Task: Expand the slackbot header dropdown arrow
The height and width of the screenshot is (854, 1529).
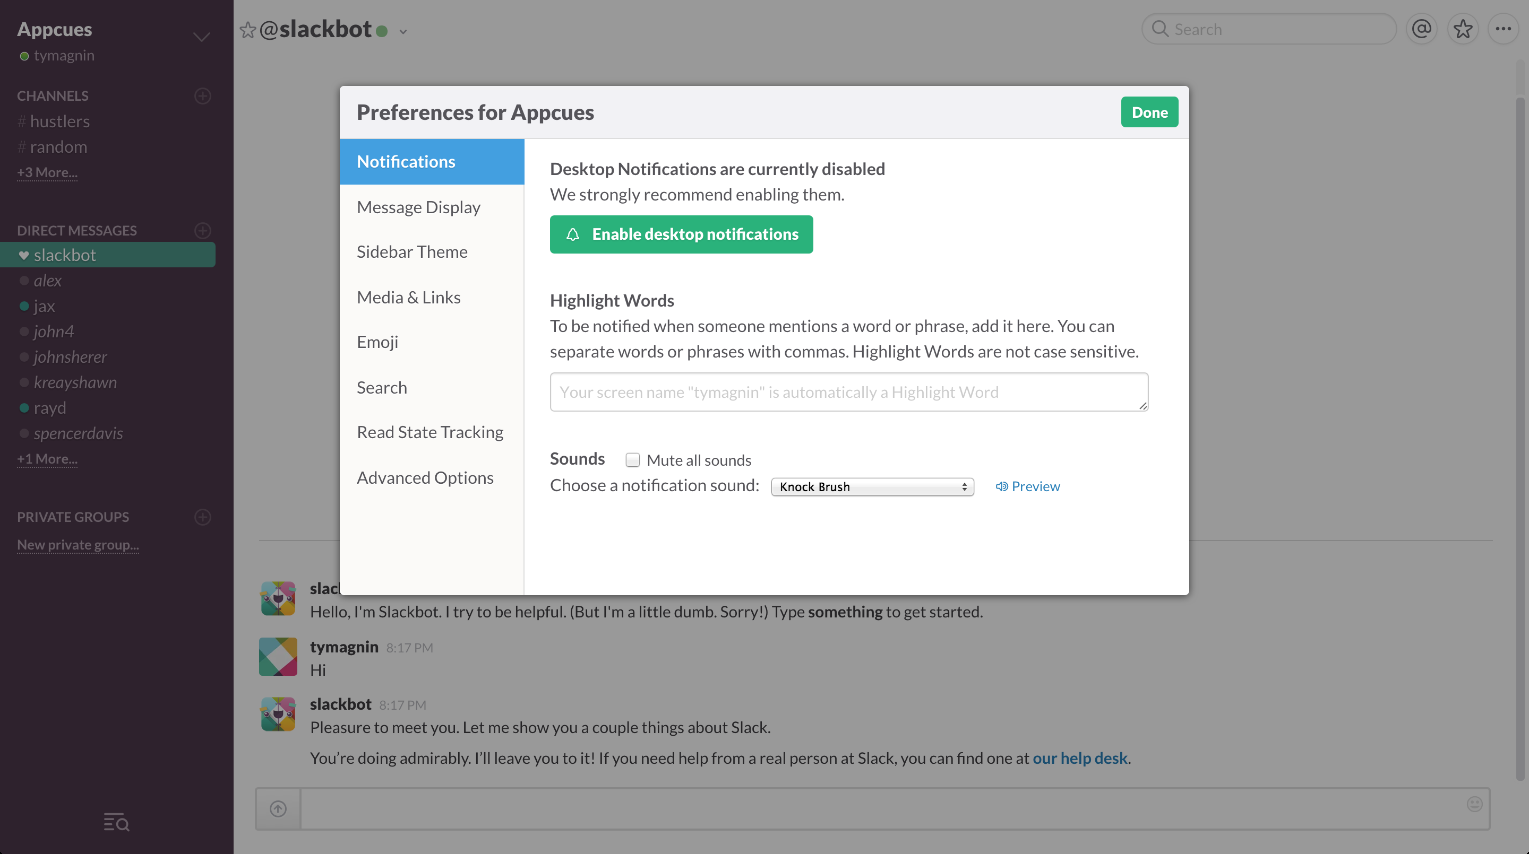Action: point(403,31)
